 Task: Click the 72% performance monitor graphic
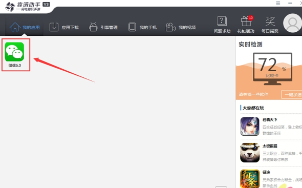(272, 69)
